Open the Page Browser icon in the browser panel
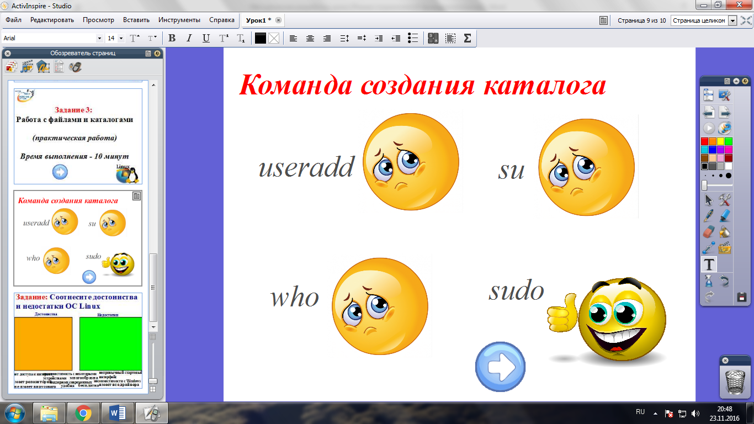The image size is (754, 424). [x=11, y=67]
